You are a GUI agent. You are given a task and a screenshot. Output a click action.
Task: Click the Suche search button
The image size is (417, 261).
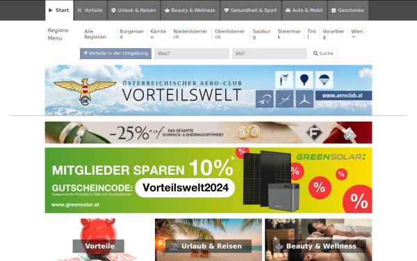tap(323, 54)
